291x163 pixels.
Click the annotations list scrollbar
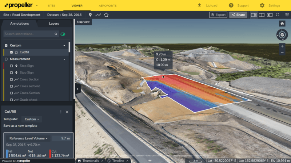(x=69, y=47)
